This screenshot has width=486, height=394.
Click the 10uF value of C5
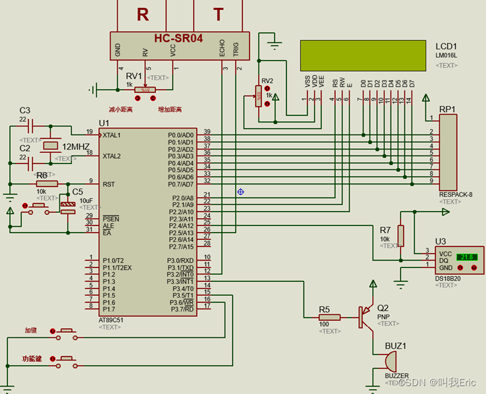(86, 200)
